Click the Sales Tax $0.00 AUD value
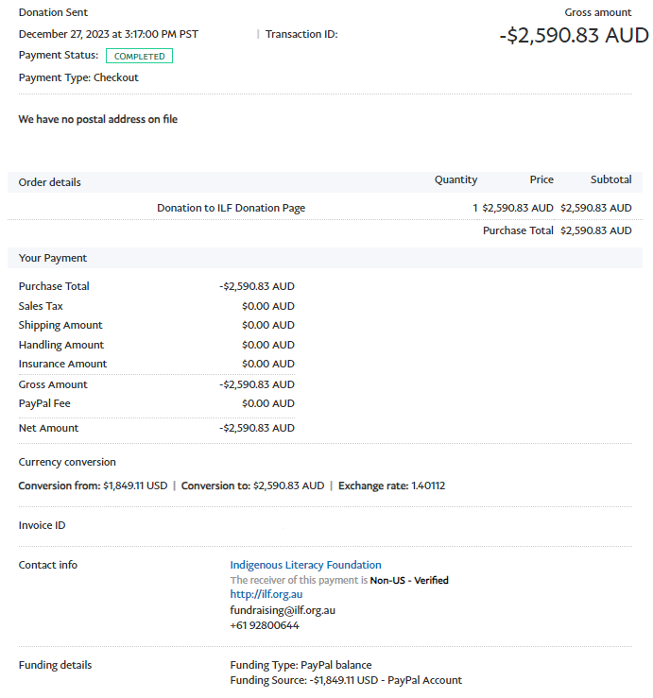Screen dimensions: 653x698 [268, 306]
